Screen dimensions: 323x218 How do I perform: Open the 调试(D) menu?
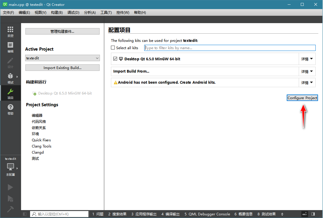pos(73,13)
